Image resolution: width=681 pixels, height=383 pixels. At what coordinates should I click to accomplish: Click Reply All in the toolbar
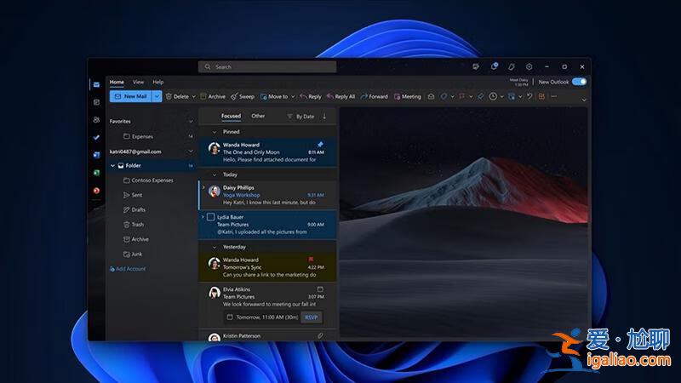pyautogui.click(x=340, y=97)
